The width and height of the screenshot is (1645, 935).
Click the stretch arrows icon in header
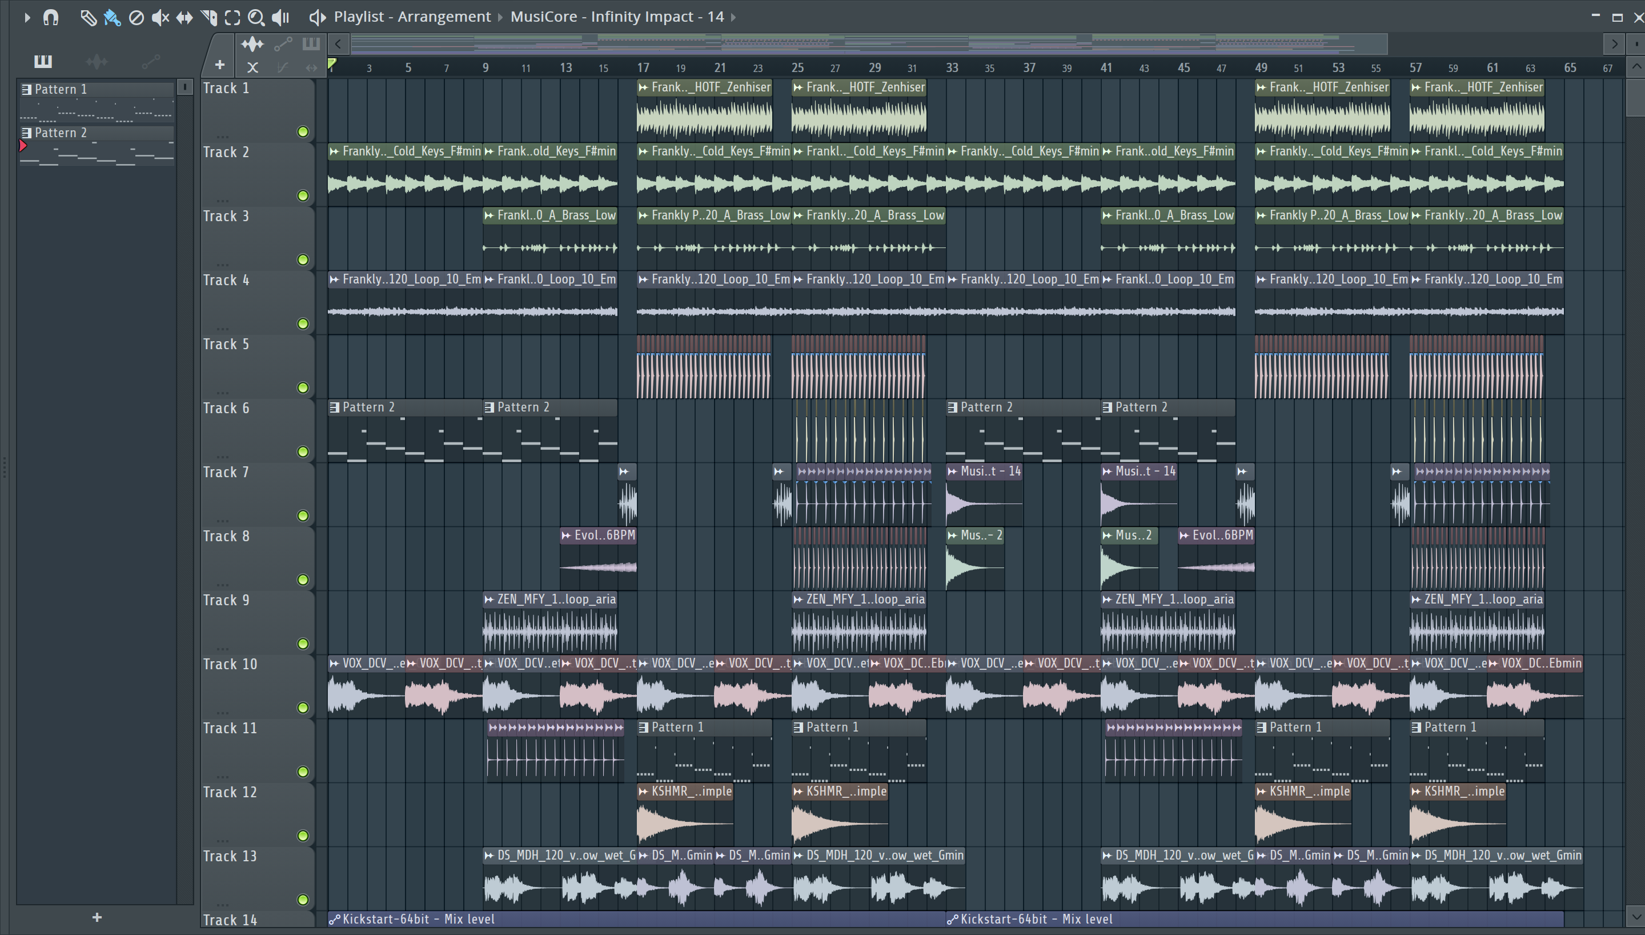(312, 67)
